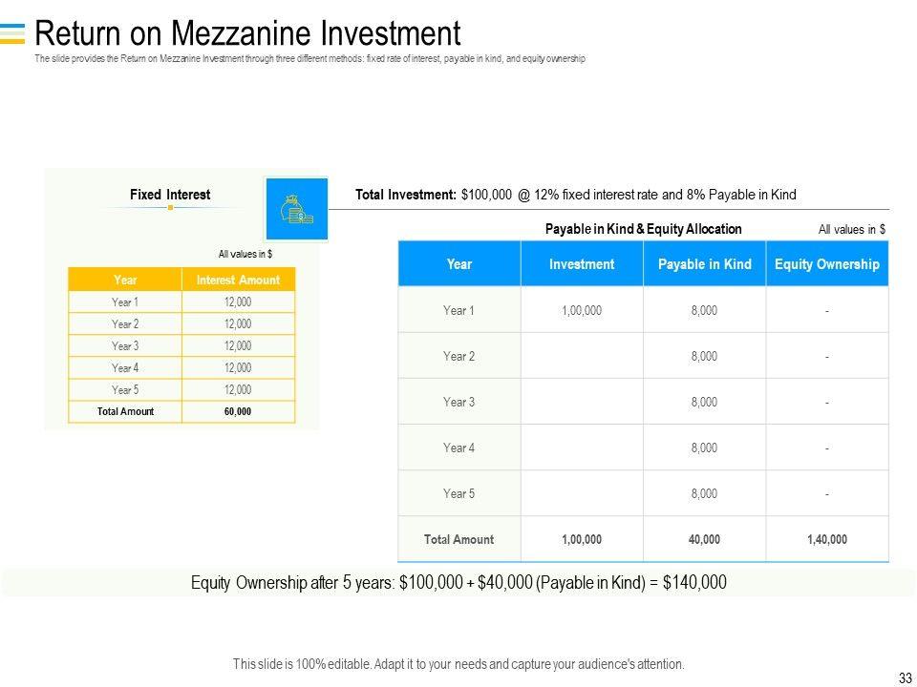Click the slide number 33
This screenshot has height=687, width=917.
point(906,679)
